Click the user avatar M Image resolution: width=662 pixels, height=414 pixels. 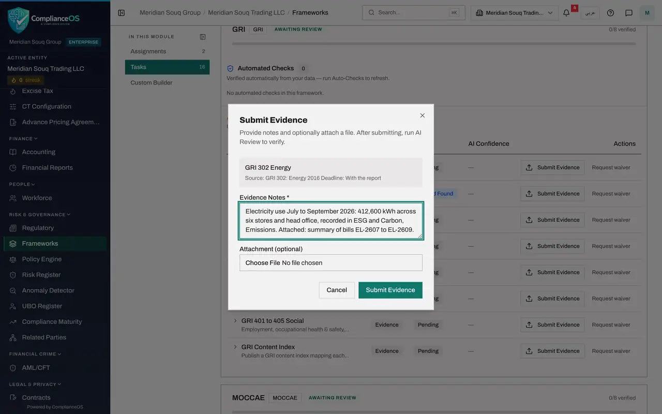tap(647, 12)
